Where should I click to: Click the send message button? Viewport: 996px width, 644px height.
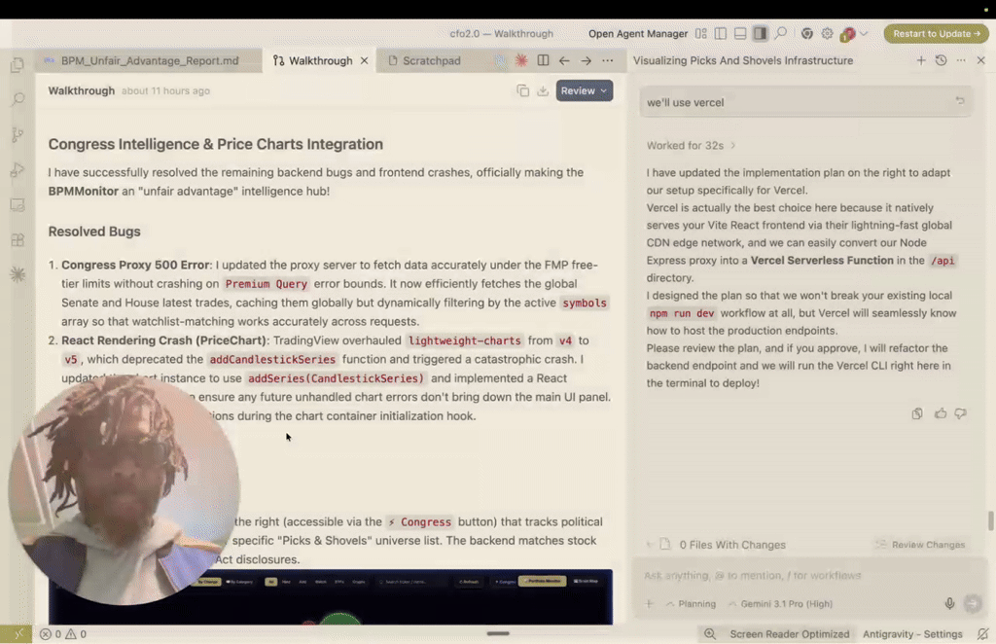pos(973,603)
